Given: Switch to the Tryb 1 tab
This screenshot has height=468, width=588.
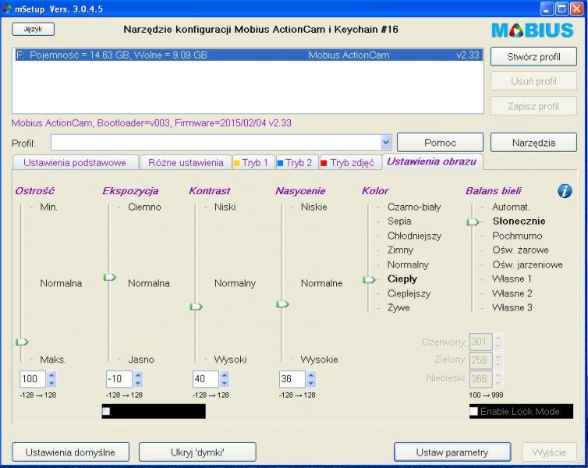Looking at the screenshot, I should 250,163.
